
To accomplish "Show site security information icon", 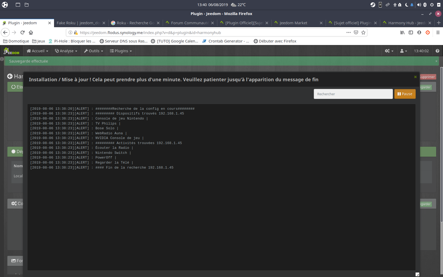I will pos(70,32).
